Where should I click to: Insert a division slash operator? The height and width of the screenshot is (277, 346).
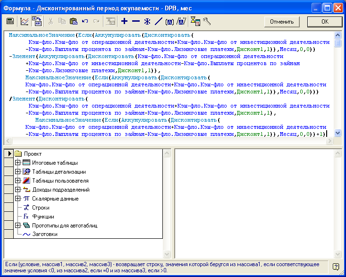159,21
